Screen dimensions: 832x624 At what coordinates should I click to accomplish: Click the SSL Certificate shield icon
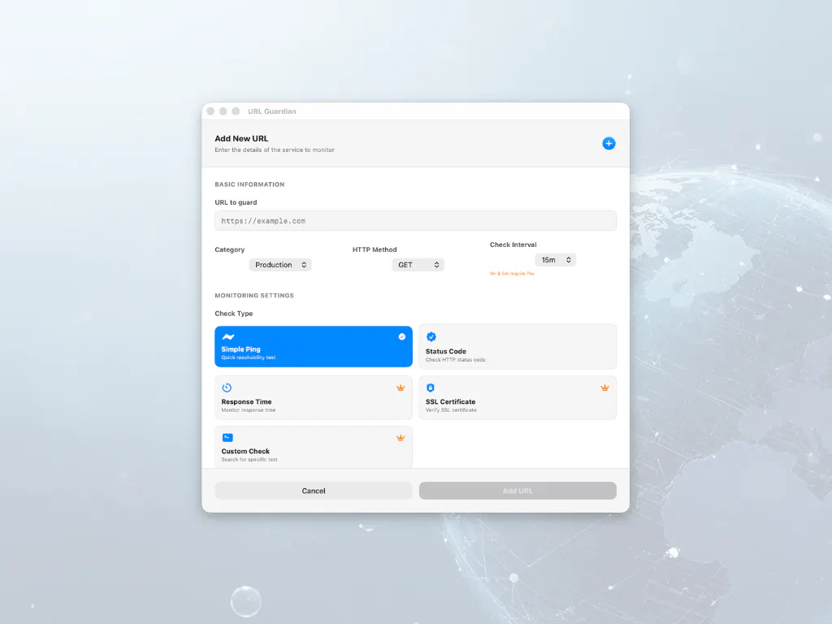tap(431, 388)
